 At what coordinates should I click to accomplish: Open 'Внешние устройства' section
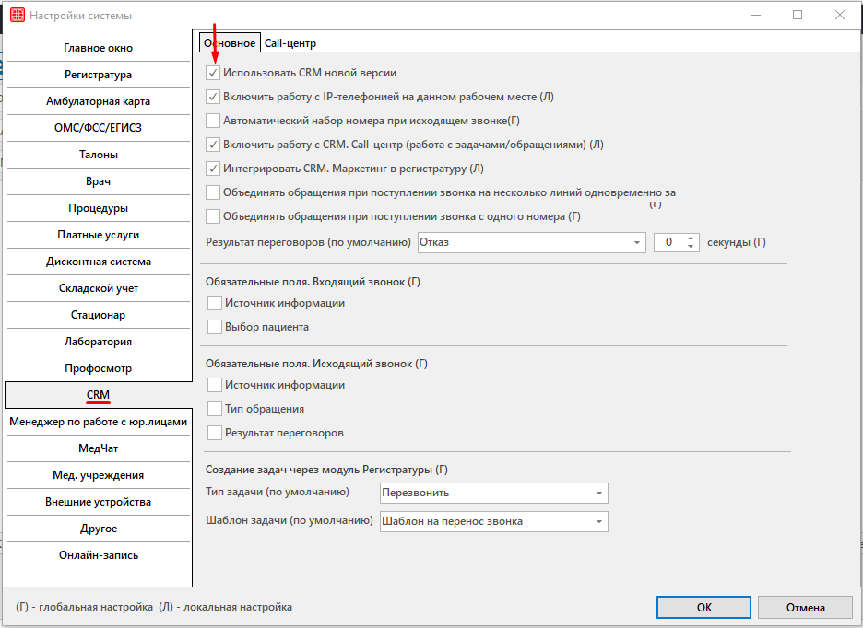coord(99,502)
